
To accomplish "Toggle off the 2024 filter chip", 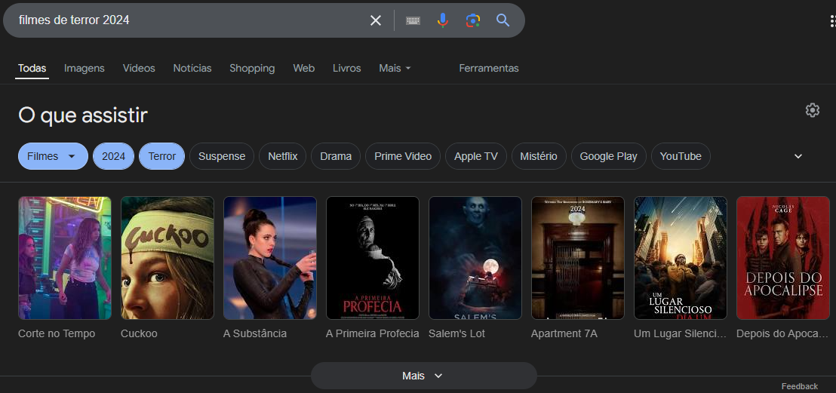I will [x=114, y=156].
